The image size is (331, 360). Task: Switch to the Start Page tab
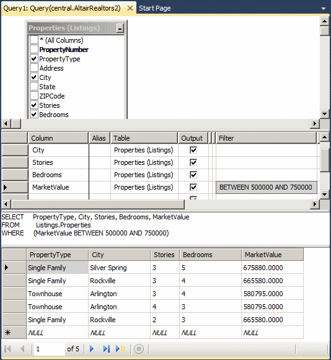point(154,8)
